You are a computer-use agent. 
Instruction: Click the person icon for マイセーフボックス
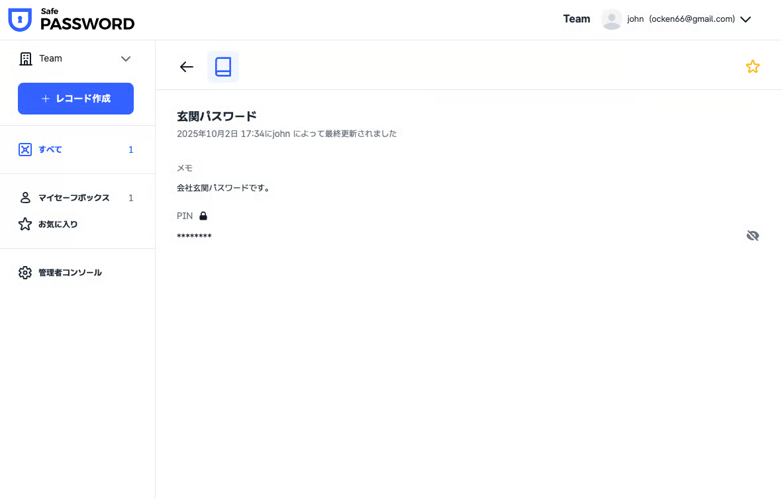click(x=25, y=198)
